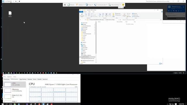Click the local Windows Start button
The width and height of the screenshot is (187, 105).
click(x=3, y=104)
